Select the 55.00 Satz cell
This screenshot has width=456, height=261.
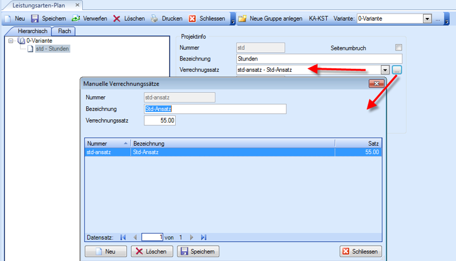(358, 152)
